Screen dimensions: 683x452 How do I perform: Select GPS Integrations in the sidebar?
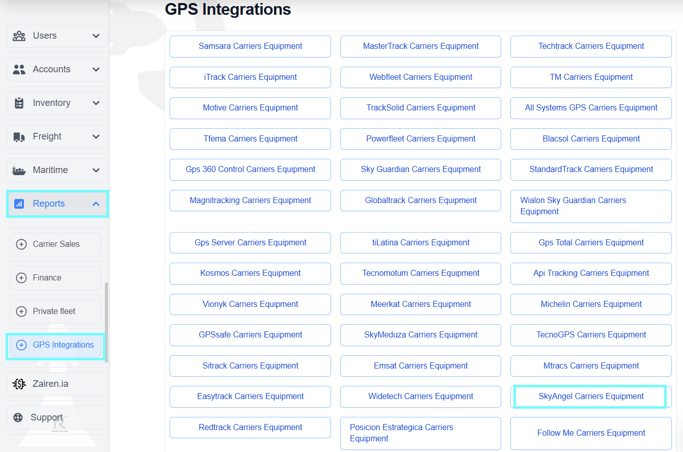56,345
